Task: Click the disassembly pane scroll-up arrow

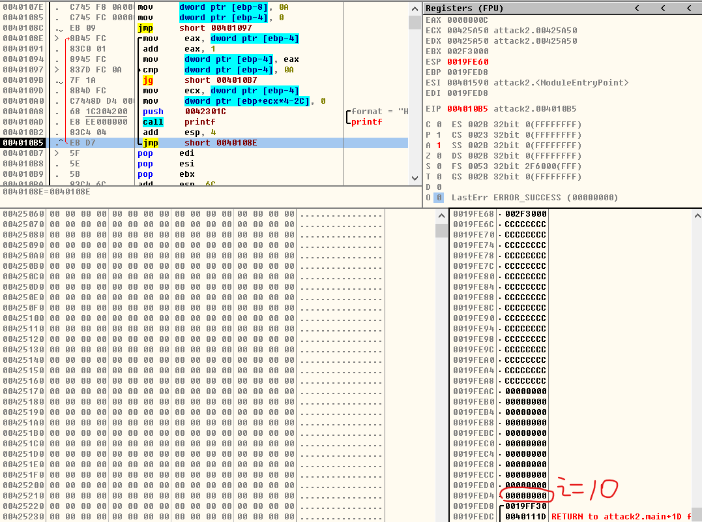Action: [415, 8]
